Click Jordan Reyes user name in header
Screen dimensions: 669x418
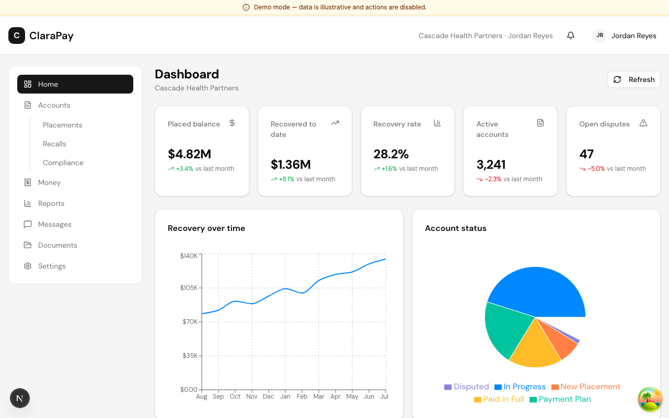633,36
